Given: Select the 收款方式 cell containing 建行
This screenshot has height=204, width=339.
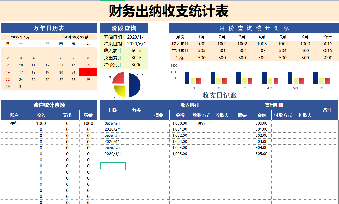Looking at the screenshot, I should coord(202,123).
